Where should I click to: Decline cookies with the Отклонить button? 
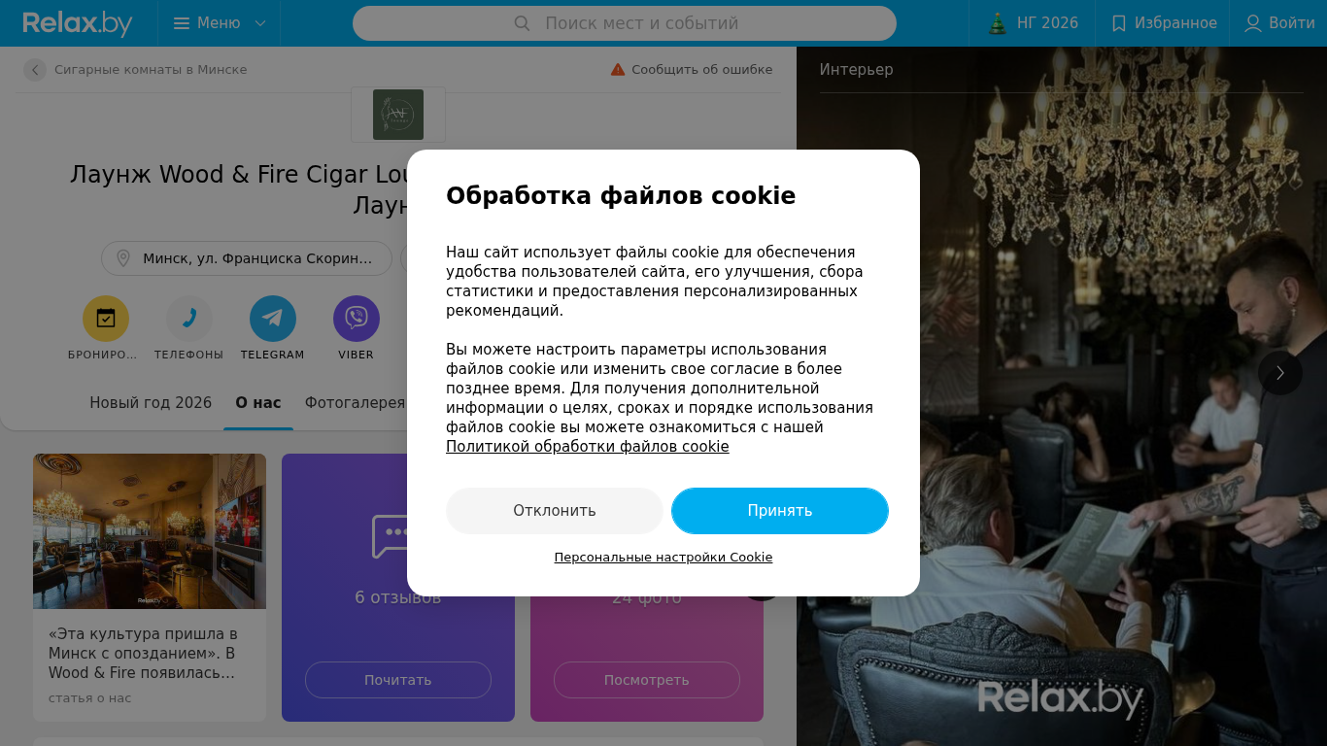555,511
